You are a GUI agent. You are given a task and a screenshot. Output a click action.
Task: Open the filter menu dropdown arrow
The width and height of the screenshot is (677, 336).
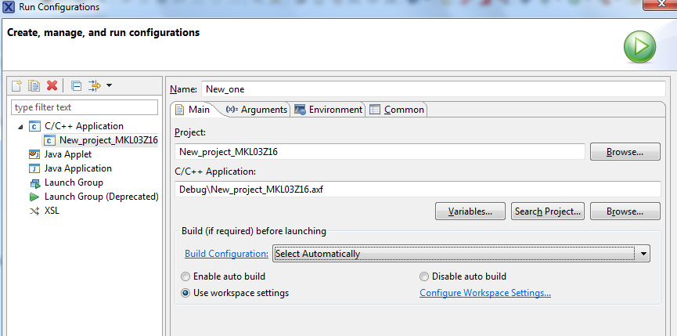click(x=110, y=85)
